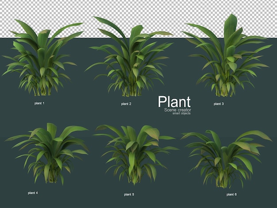Click the 'plant 6' label
277x208 pixels.
click(231, 194)
